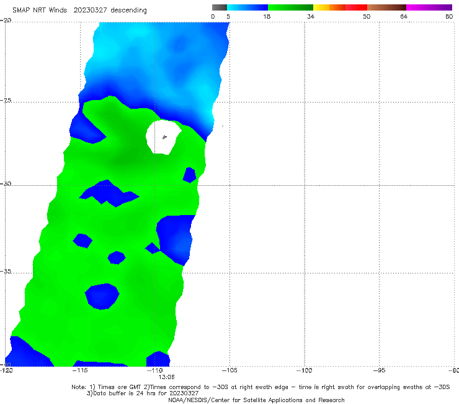Click the green 18-34 color bar segment
This screenshot has height=404, width=459.
coord(290,7)
